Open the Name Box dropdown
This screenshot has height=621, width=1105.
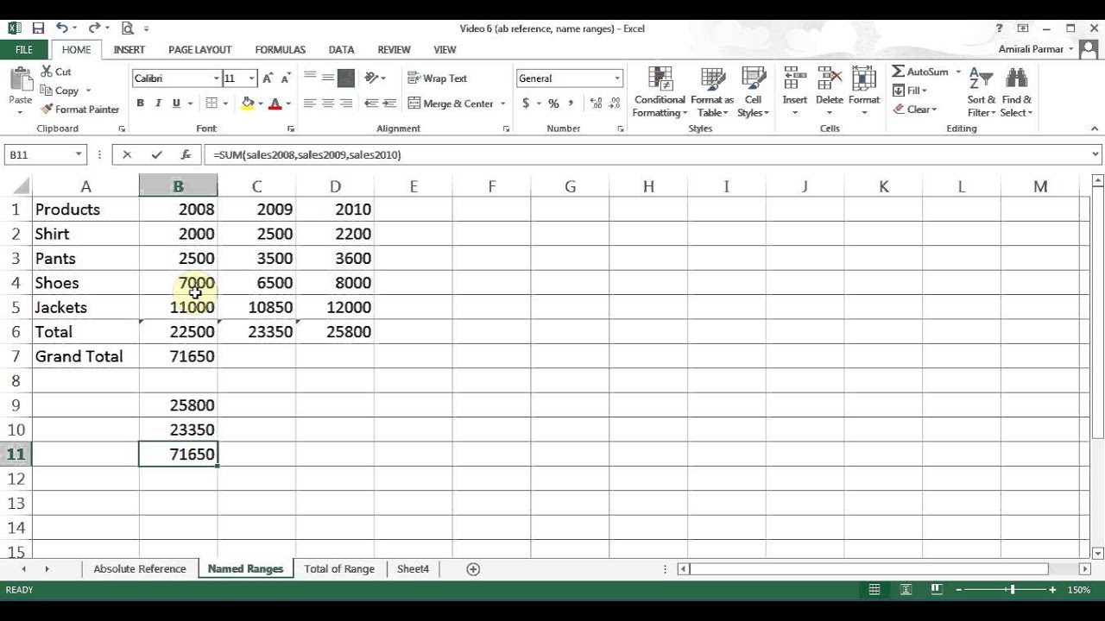pyautogui.click(x=79, y=155)
